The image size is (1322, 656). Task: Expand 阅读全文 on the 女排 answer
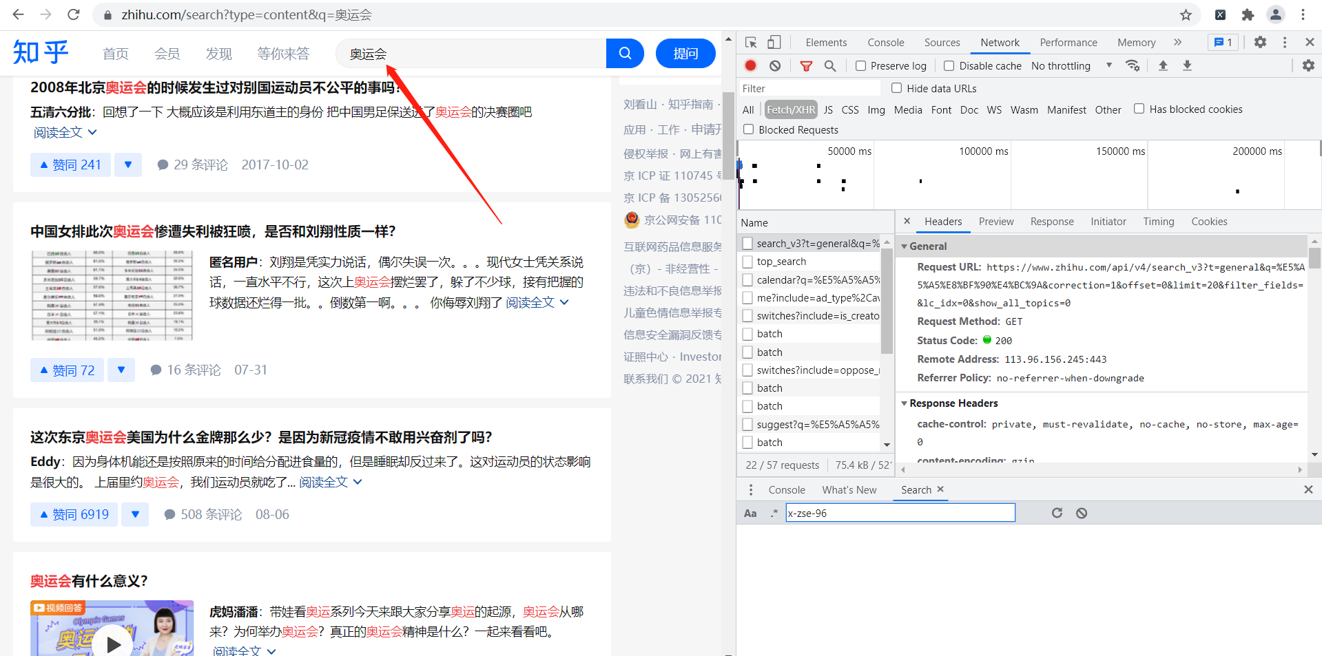coord(537,302)
